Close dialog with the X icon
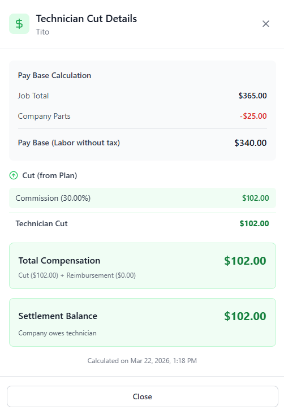This screenshot has width=284, height=414. pos(266,24)
